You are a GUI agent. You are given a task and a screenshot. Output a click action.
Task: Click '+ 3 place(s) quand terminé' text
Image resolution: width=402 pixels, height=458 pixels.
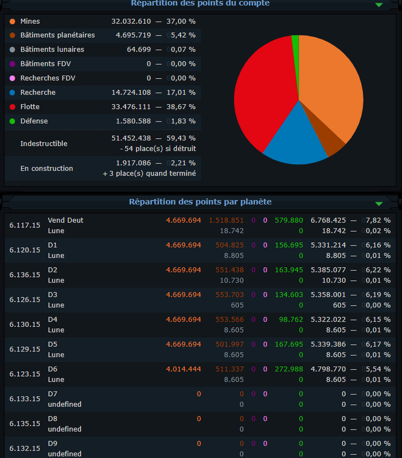149,173
